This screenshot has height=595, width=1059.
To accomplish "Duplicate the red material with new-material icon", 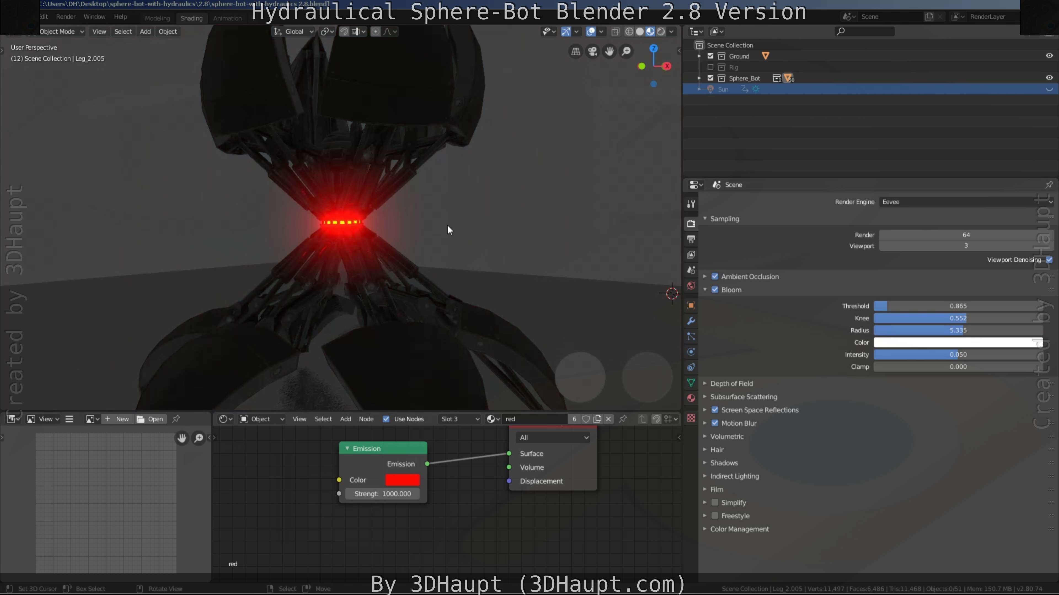I will [597, 419].
